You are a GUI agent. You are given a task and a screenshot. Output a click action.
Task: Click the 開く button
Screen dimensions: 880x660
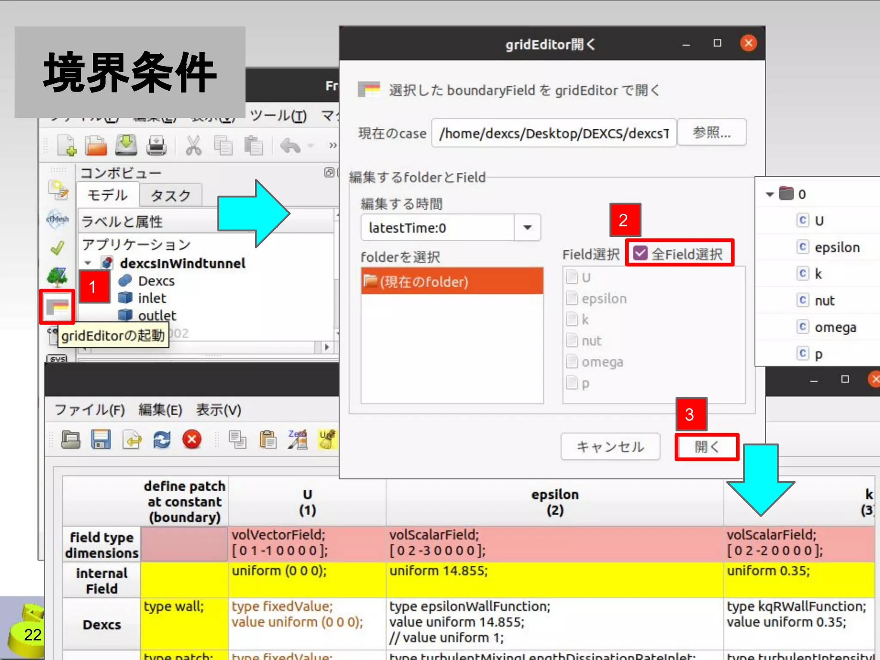[706, 447]
